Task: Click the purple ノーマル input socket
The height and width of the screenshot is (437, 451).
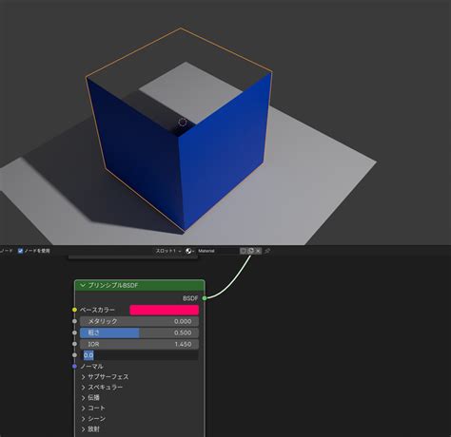Action: tap(74, 367)
